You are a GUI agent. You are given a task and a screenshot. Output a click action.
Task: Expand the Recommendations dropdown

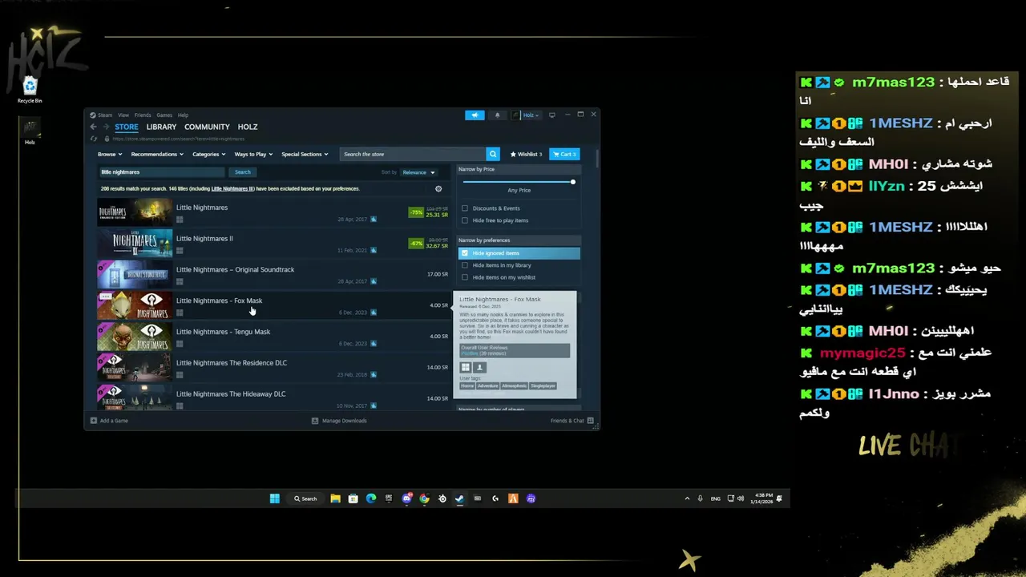coord(157,154)
